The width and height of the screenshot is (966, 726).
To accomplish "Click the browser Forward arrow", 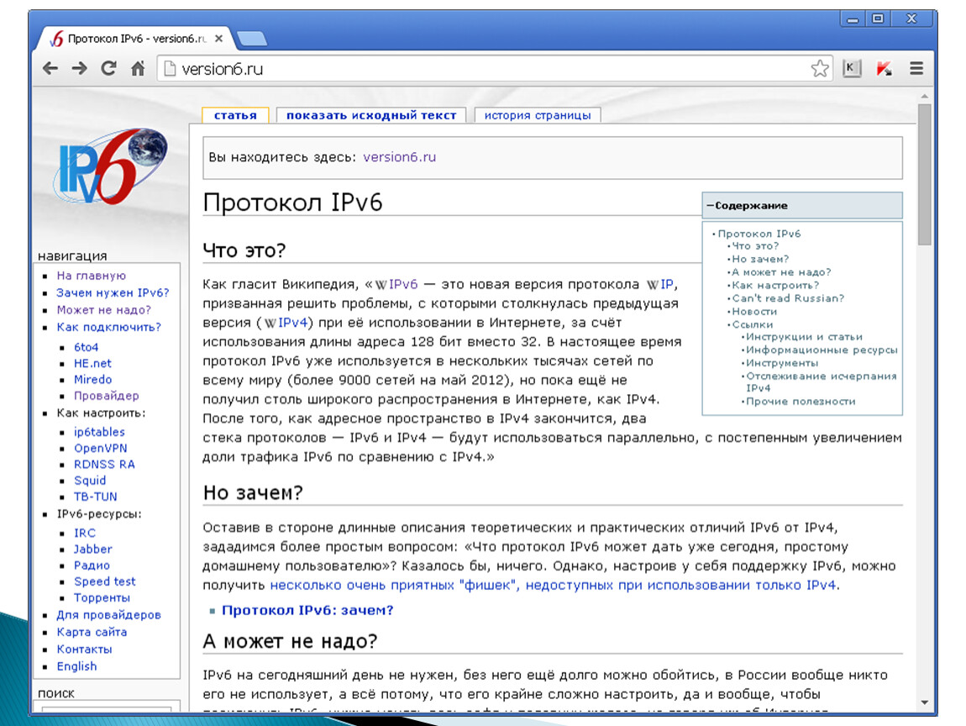I will pyautogui.click(x=79, y=69).
